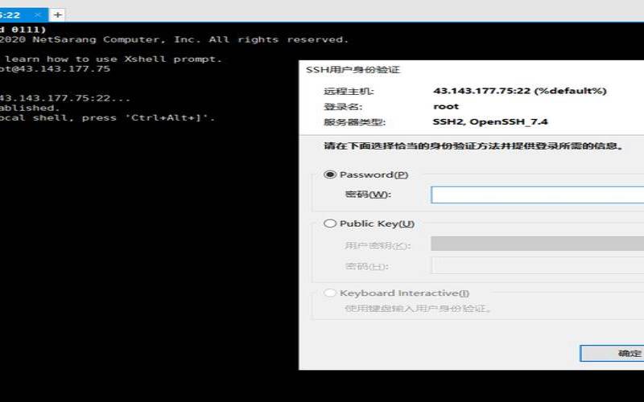Select the Keyboard Interactive radio button
This screenshot has height=402, width=644.
tap(330, 293)
